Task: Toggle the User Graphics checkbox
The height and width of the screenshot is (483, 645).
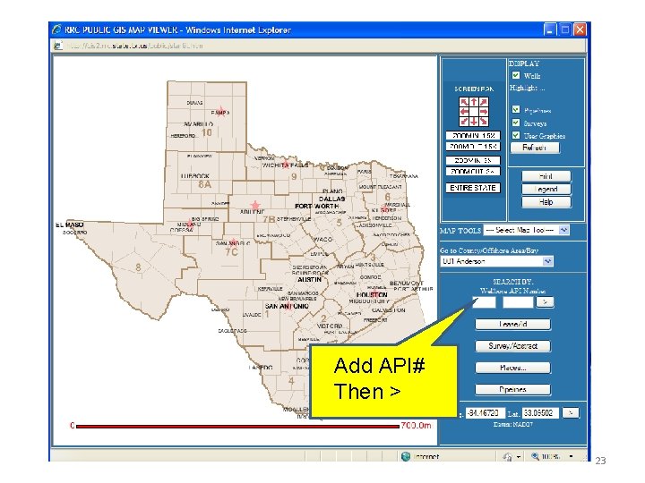Action: [x=516, y=135]
